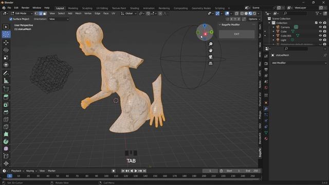Select the Tweak cursor tool at toolbar top

coord(6,27)
